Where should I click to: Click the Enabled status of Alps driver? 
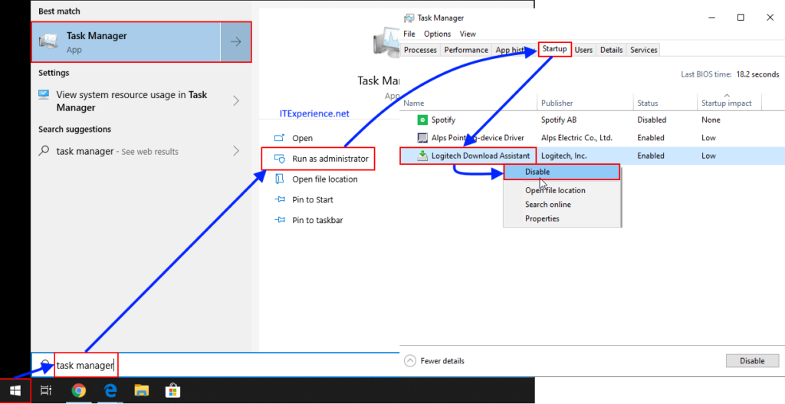(651, 138)
